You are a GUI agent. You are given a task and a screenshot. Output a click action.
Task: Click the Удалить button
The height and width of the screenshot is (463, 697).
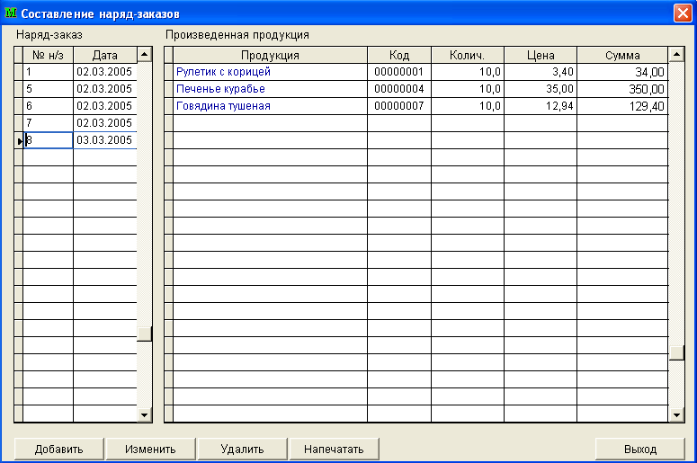pos(242,449)
